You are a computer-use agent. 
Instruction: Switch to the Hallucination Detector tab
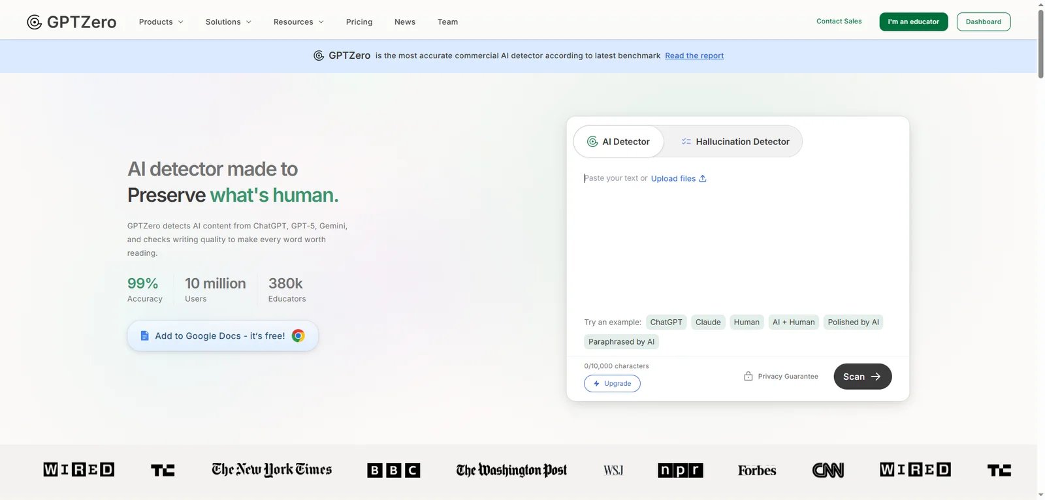[735, 142]
